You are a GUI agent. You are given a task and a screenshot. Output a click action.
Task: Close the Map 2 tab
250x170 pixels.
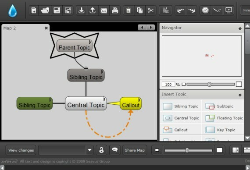46,28
